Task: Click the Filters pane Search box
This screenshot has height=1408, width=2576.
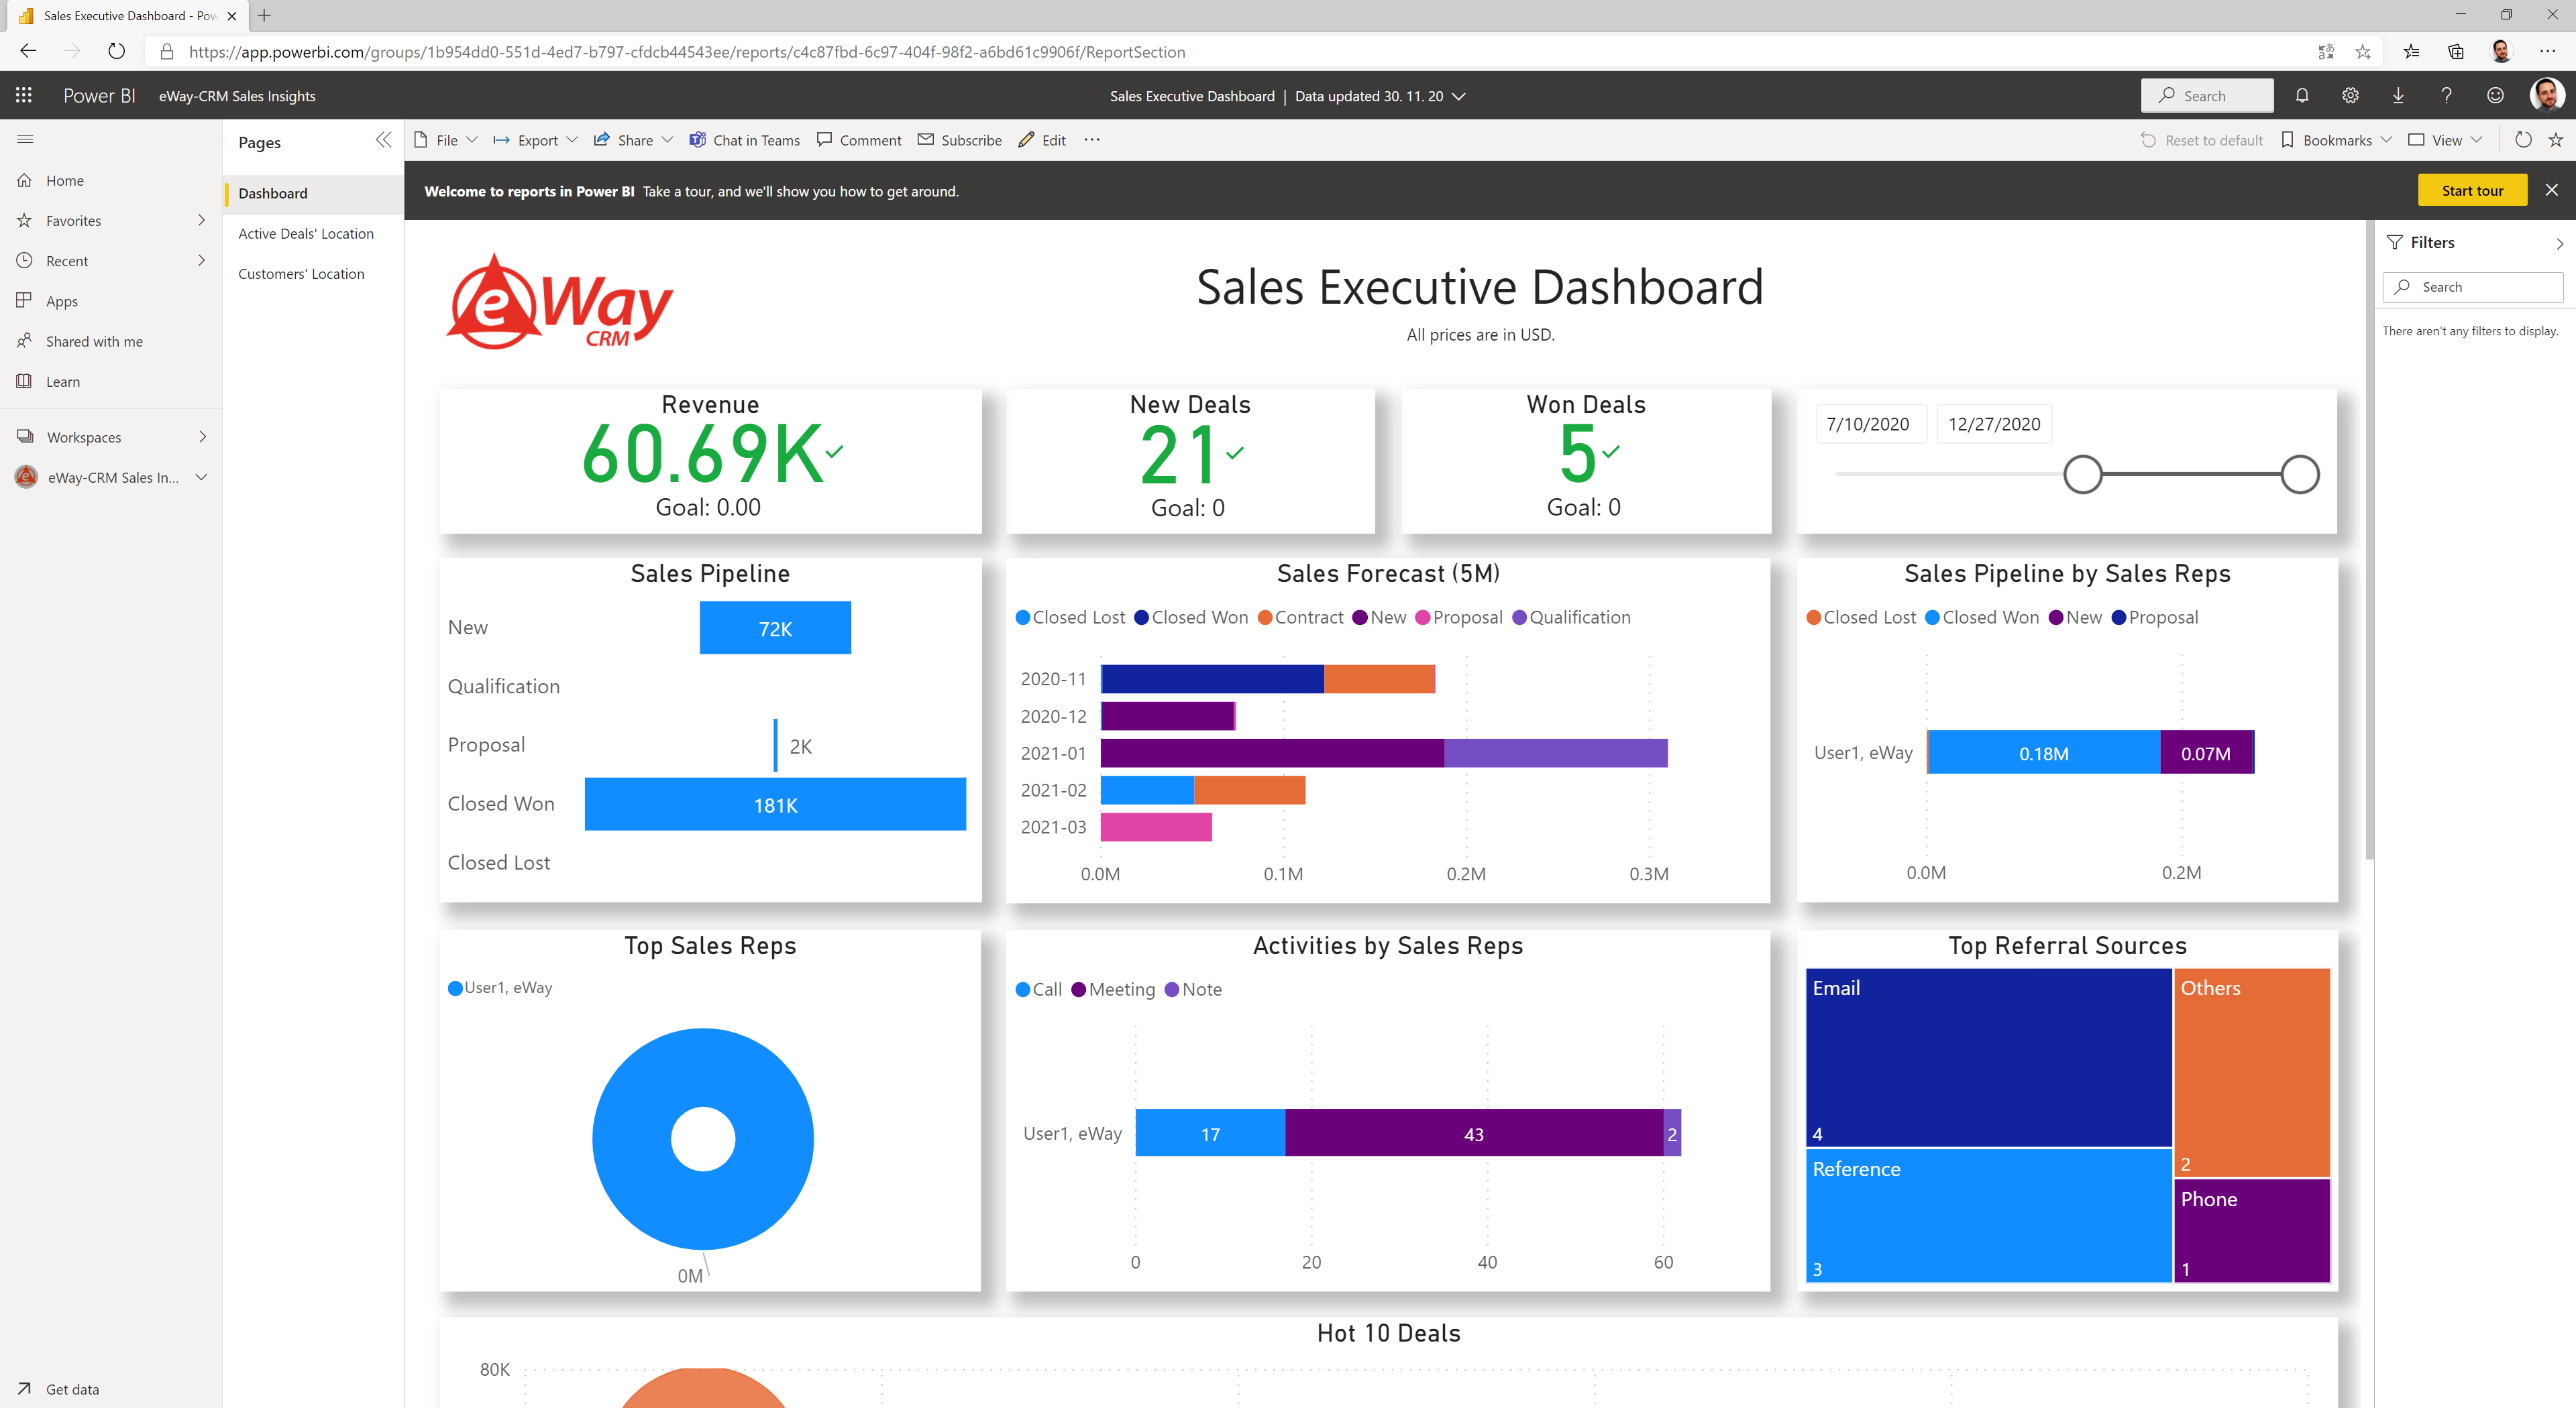Action: click(x=2472, y=287)
